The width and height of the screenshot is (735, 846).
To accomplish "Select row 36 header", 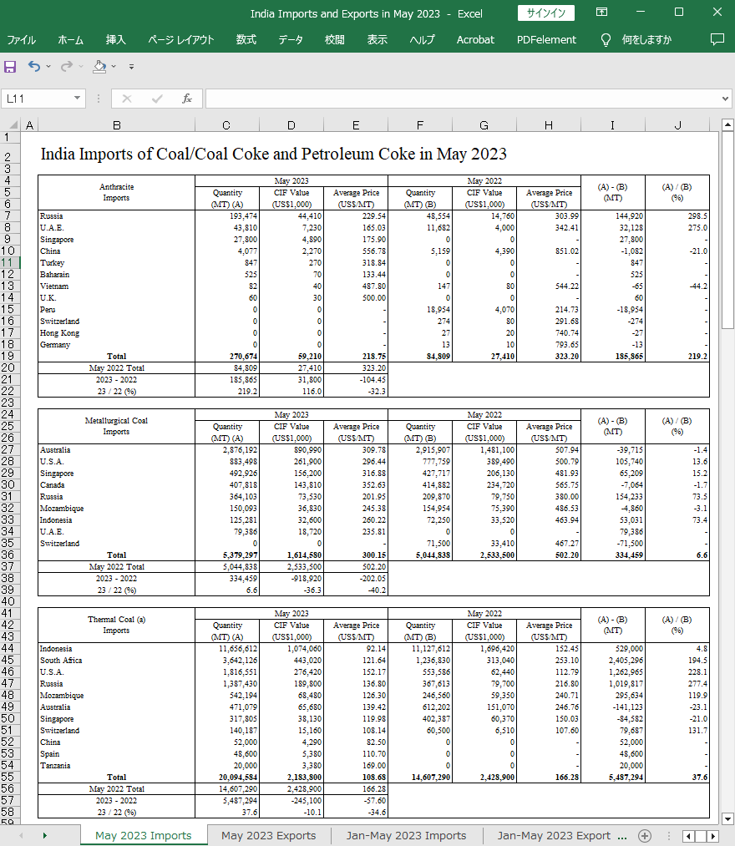I will (x=10, y=555).
